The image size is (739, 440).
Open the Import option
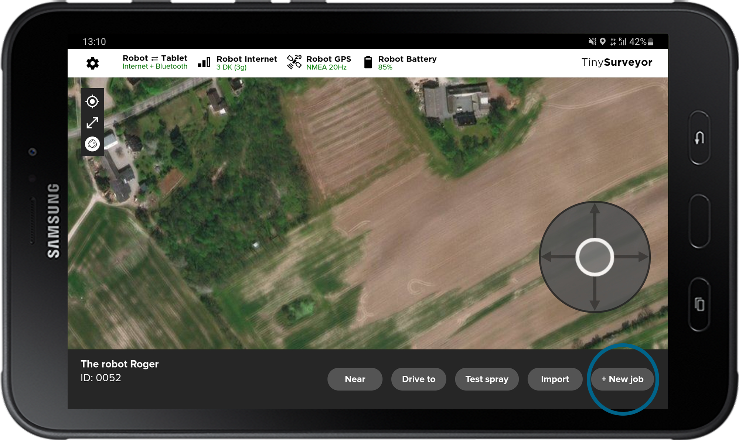(555, 379)
